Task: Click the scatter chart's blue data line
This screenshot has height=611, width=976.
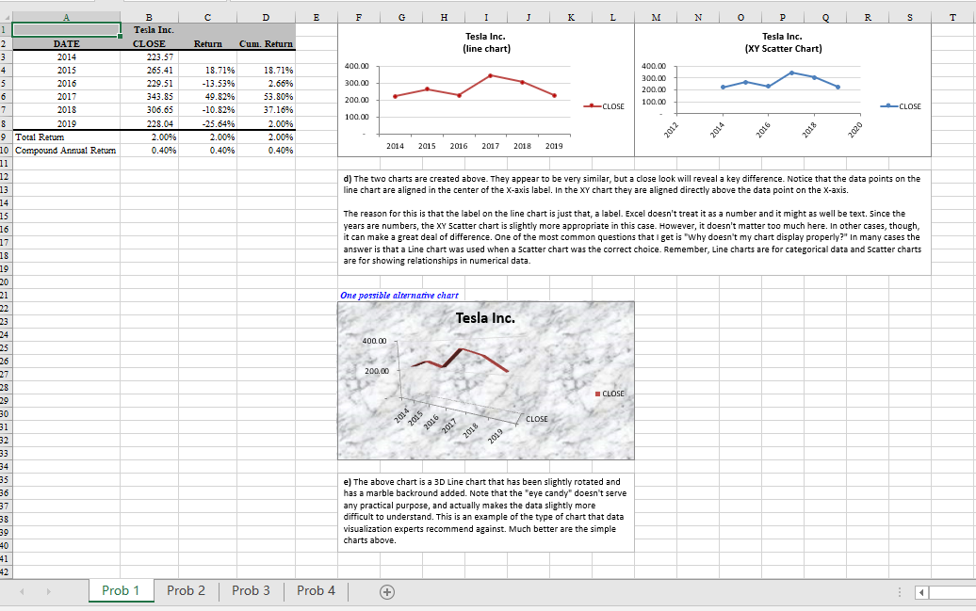Action: 780,81
